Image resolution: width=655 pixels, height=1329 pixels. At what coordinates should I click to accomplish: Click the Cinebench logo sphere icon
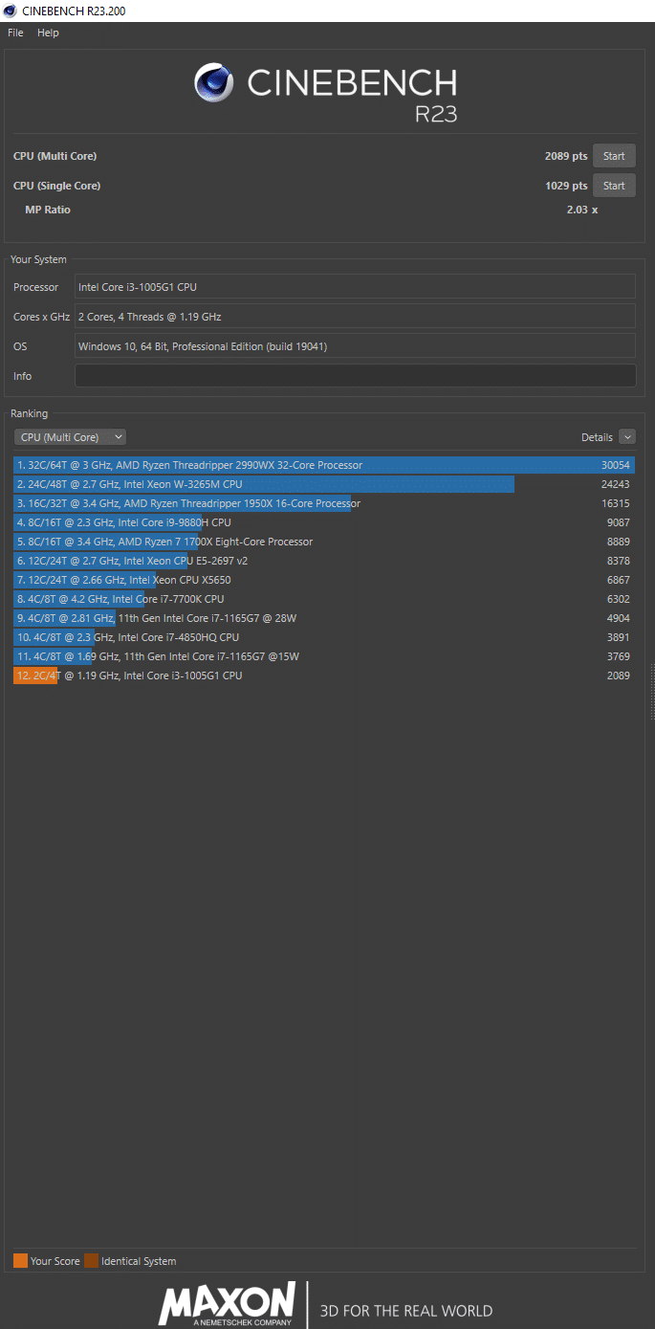[214, 83]
